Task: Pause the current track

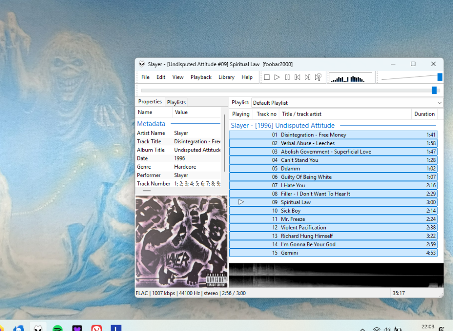Action: [287, 78]
